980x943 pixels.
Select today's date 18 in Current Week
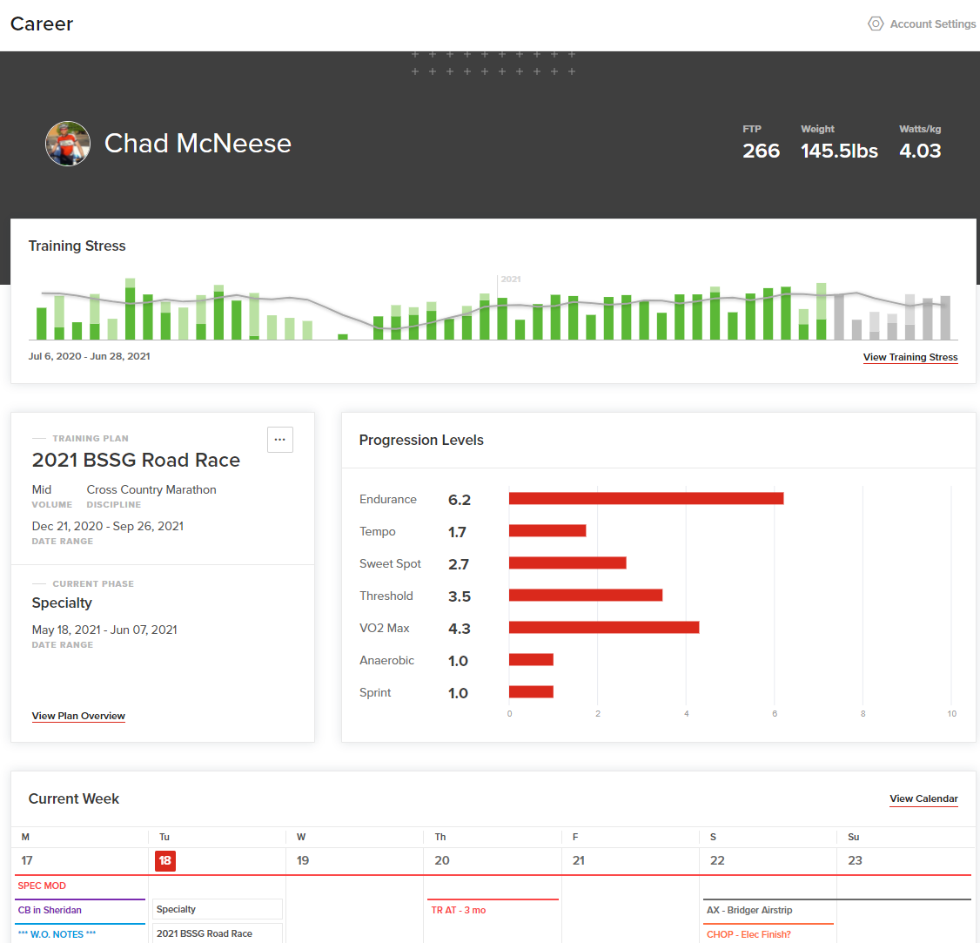pyautogui.click(x=165, y=860)
